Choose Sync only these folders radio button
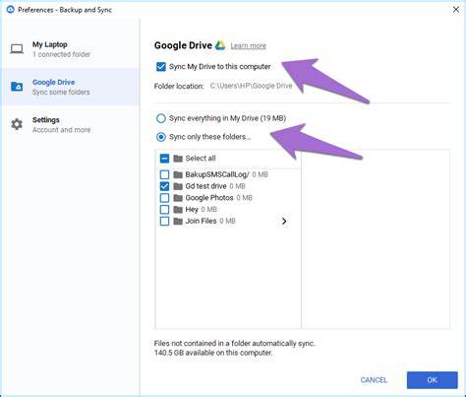 coord(161,137)
